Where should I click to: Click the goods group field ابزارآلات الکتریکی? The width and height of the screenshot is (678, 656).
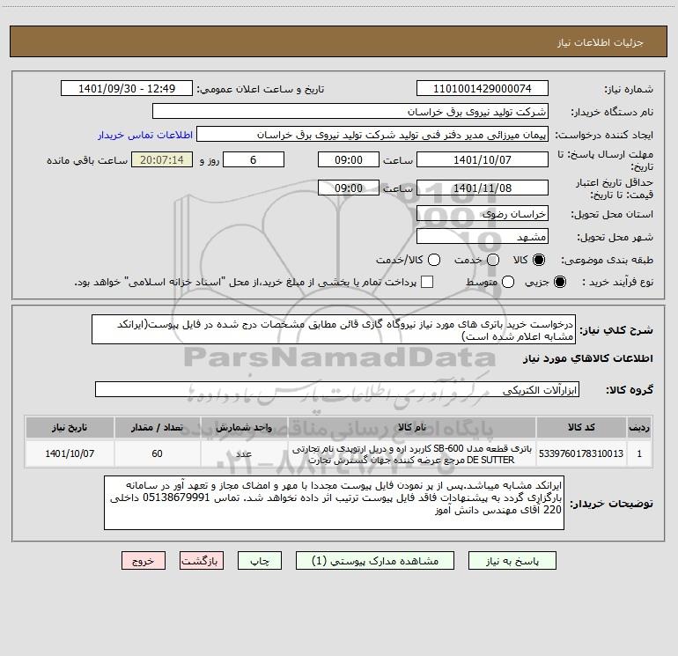pos(337,389)
